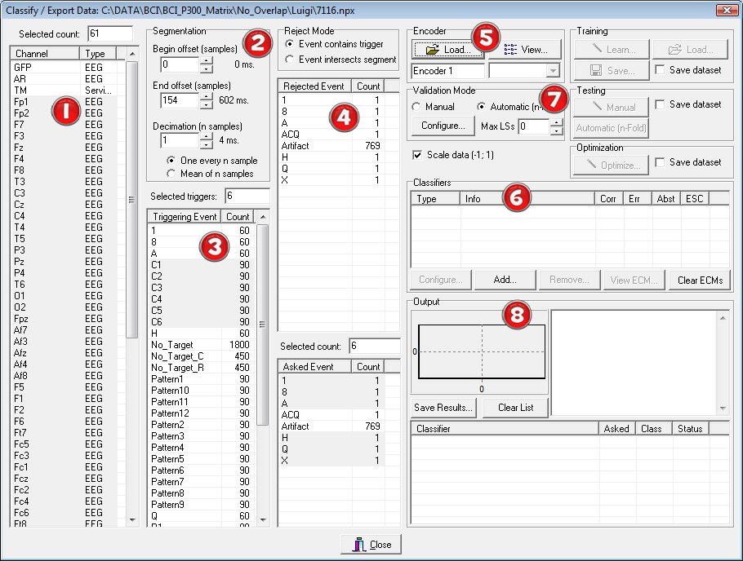Increase the End offset samples value
Viewport: 743px width, 561px height.
point(206,96)
